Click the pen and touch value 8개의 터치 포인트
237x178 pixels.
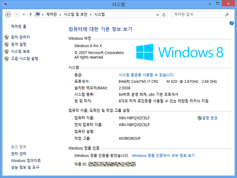pos(164,101)
